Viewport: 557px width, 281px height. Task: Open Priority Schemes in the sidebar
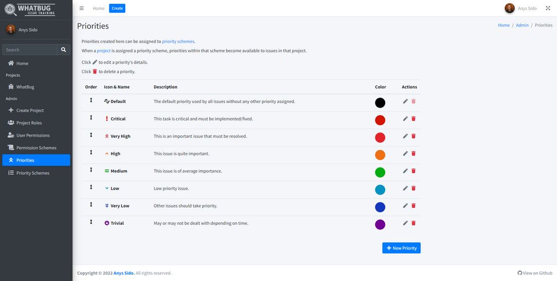point(32,173)
